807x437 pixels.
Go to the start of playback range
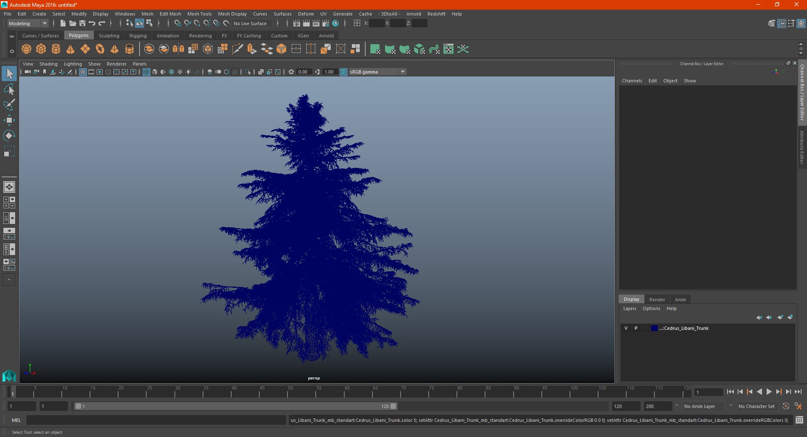coord(730,392)
